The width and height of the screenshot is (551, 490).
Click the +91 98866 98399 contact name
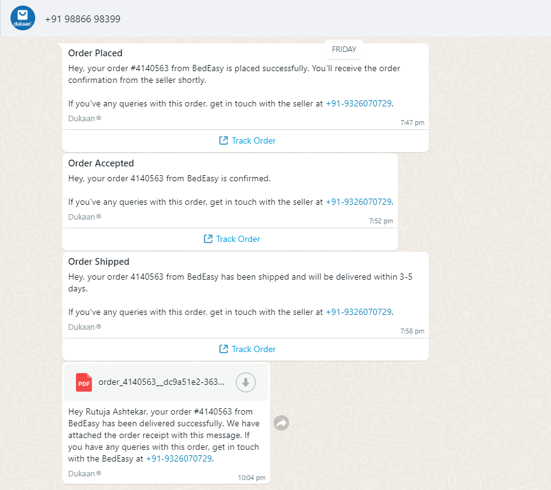(83, 19)
